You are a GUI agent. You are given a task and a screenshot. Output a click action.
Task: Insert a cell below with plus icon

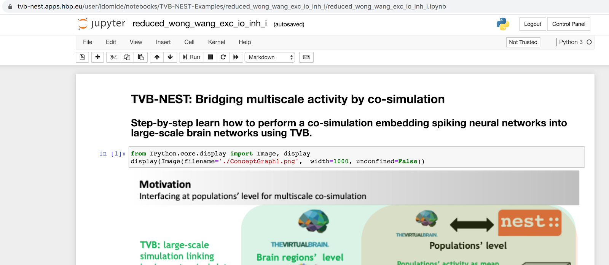(x=97, y=57)
